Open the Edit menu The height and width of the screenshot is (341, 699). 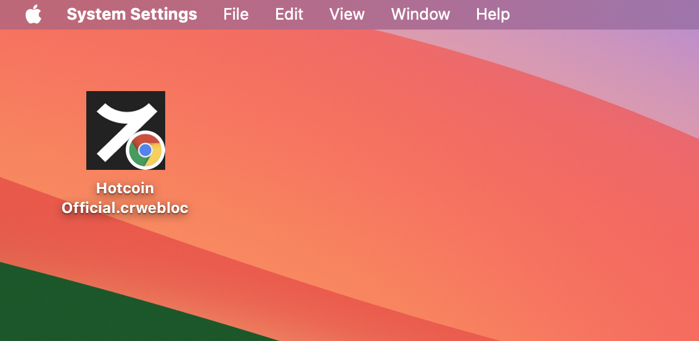[289, 14]
